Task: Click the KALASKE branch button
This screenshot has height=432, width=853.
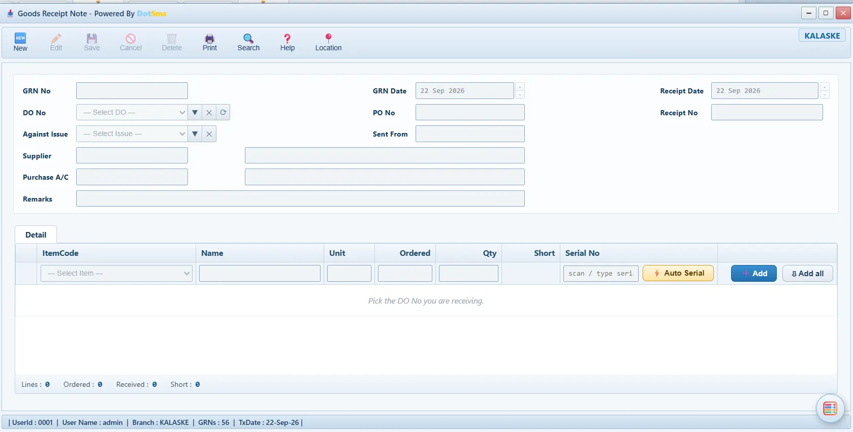Action: (822, 36)
